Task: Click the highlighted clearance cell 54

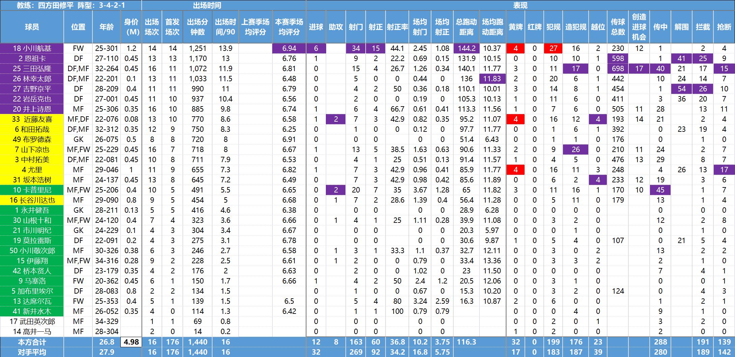Action: point(682,89)
